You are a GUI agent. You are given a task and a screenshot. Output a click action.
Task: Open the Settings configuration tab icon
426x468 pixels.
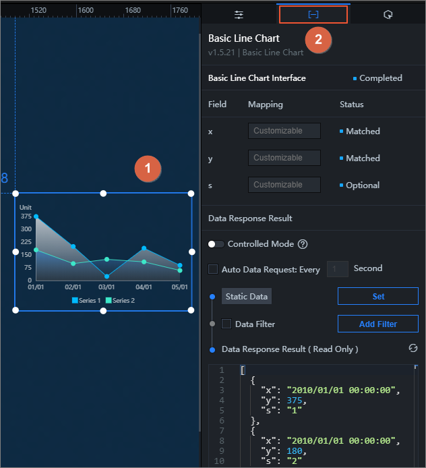239,15
